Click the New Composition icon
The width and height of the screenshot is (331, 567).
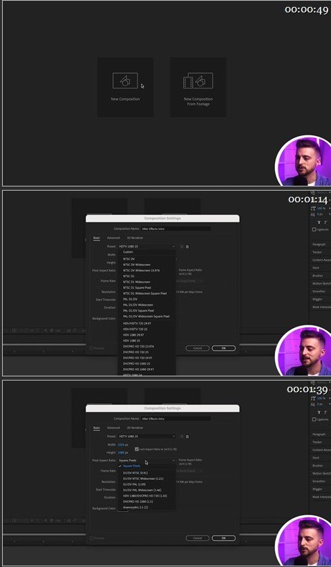[125, 80]
